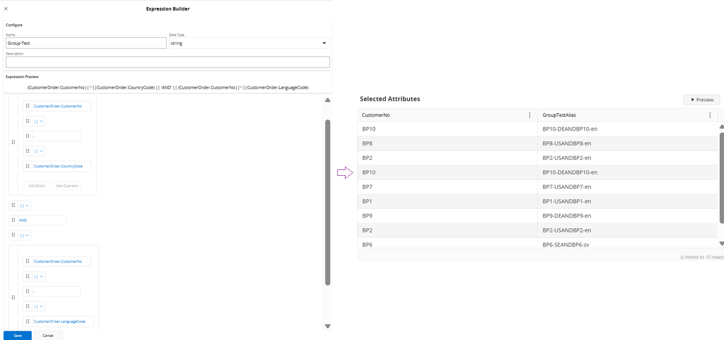The image size is (724, 340).
Task: Click drag handle beside CustomerOrder.CountryCode
Action: tap(28, 166)
